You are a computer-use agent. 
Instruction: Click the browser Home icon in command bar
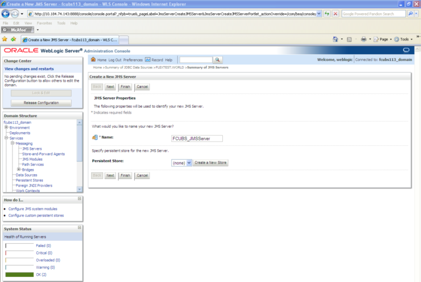pos(335,39)
